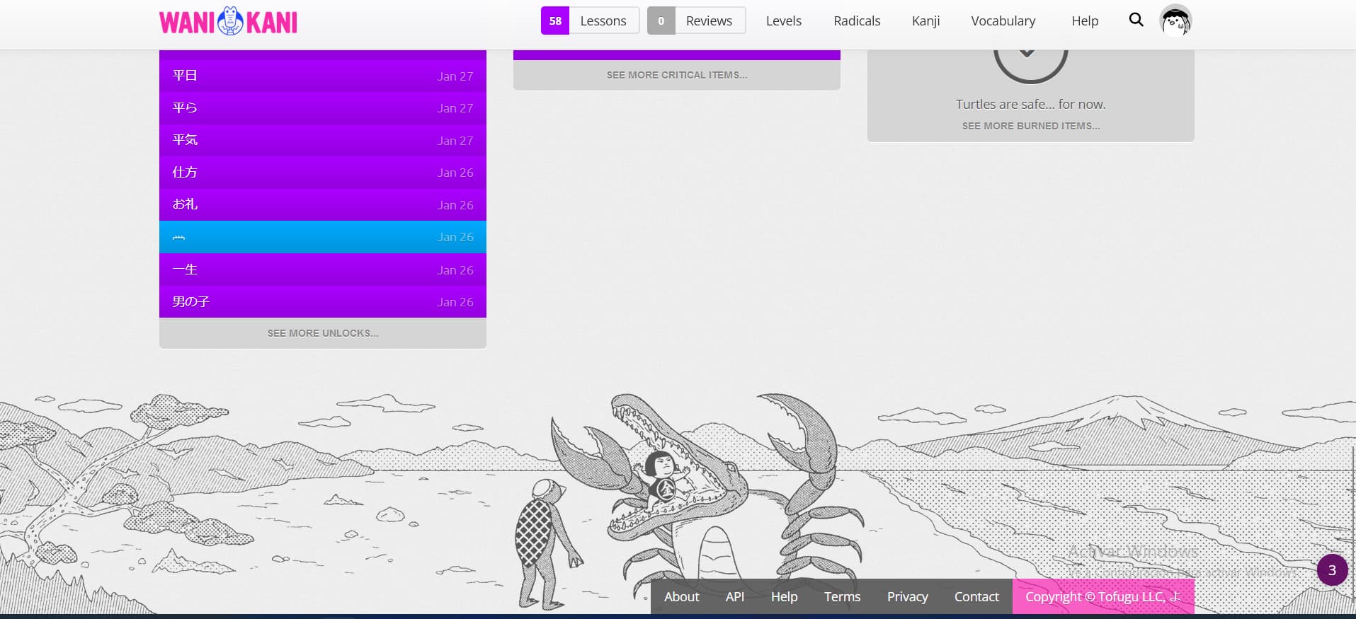This screenshot has width=1356, height=619.
Task: Open the Radicals menu
Action: pos(857,21)
